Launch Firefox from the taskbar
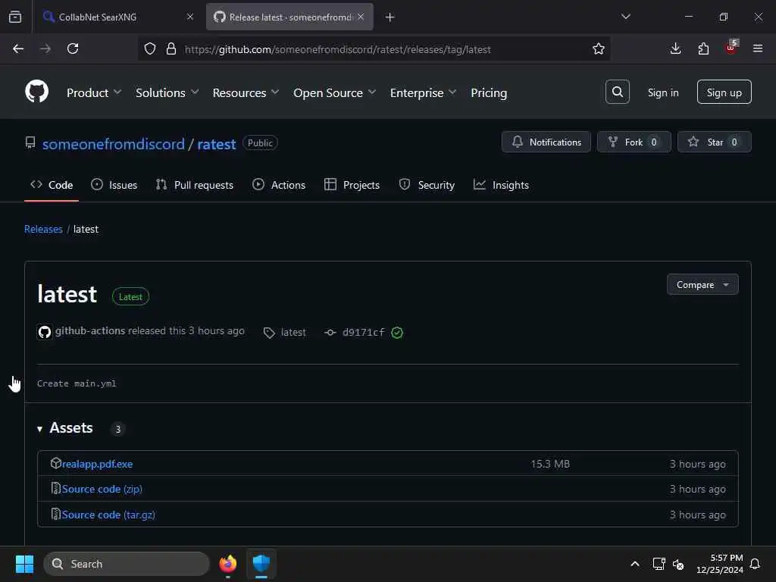Viewport: 776px width, 582px height. pyautogui.click(x=228, y=564)
